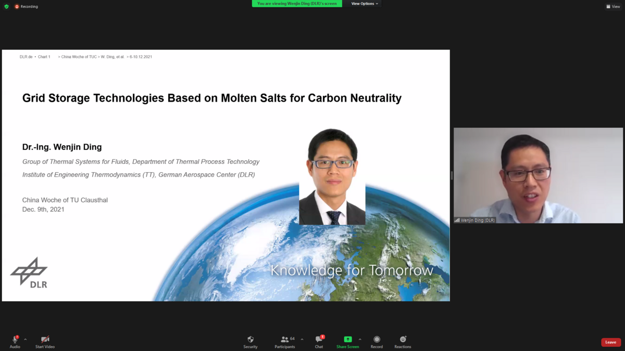Click the speaker portrait photo on the slide
625x351 pixels.
coord(332,177)
